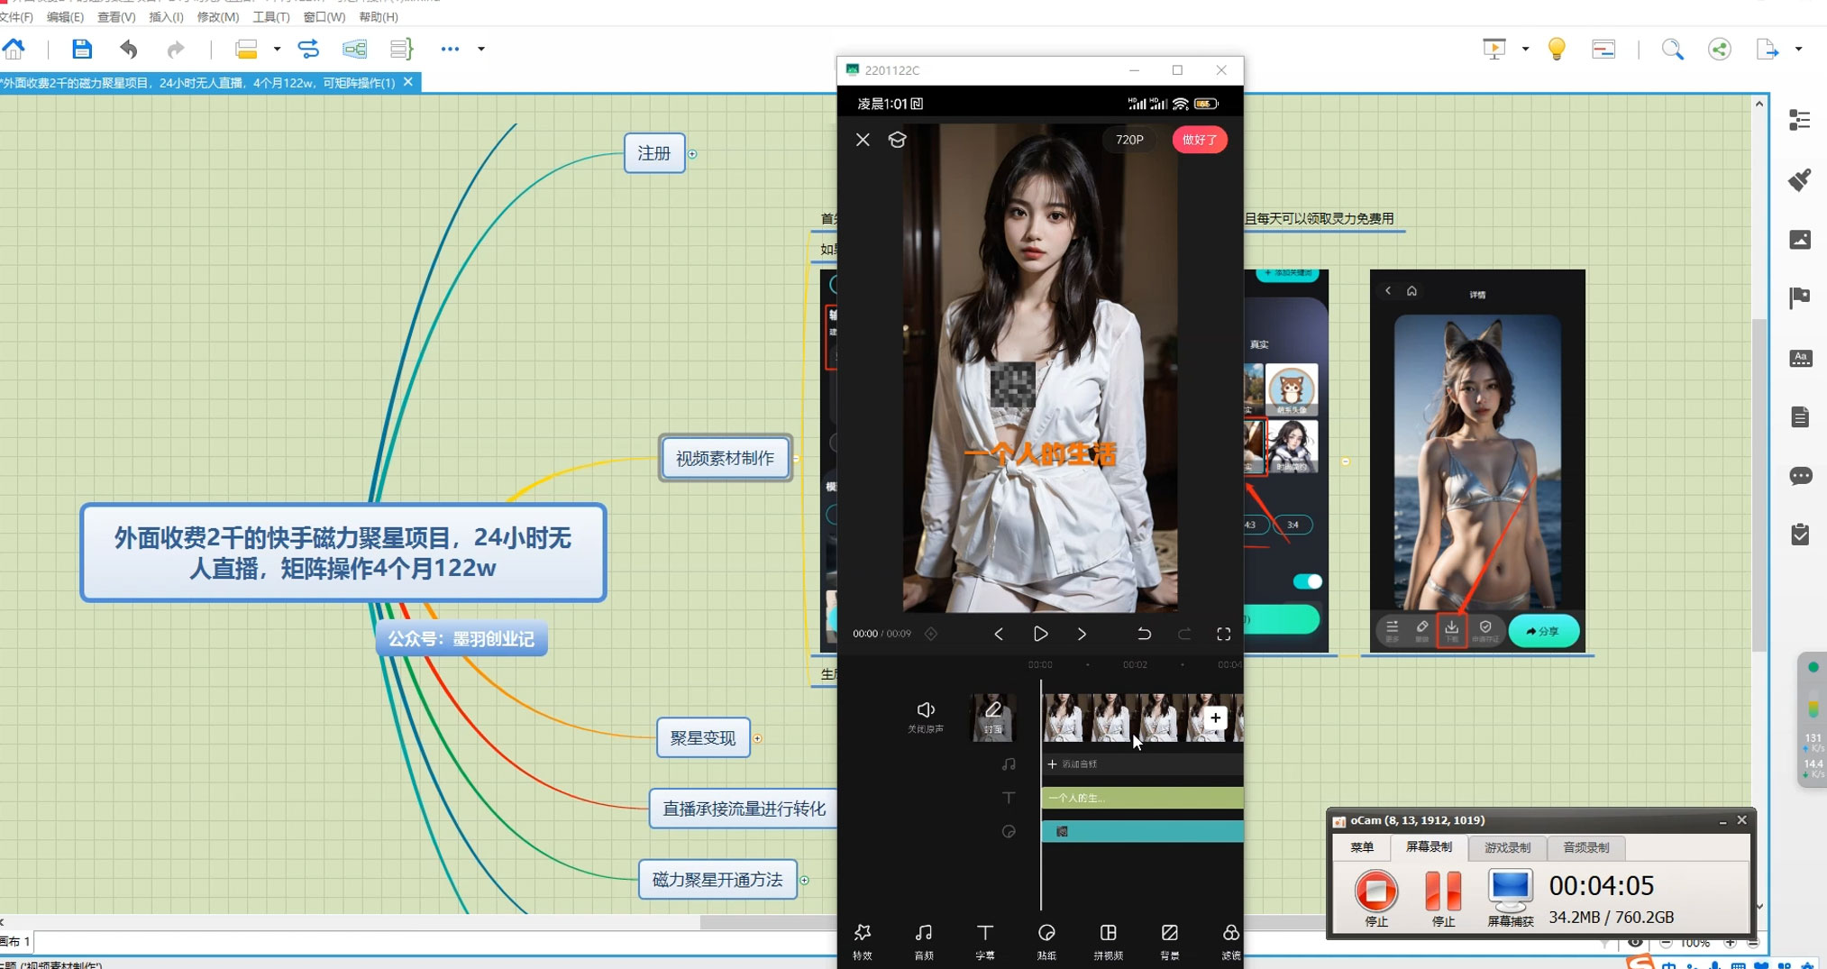The height and width of the screenshot is (969, 1827).
Task: Click the add clip plus button on timeline
Action: (1215, 718)
